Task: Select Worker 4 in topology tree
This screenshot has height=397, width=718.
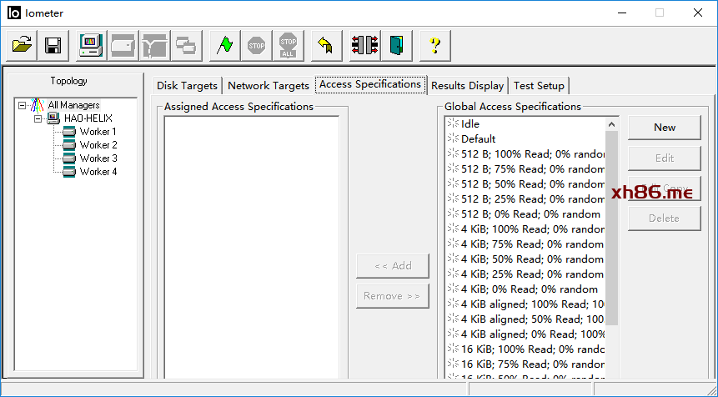Action: [98, 172]
